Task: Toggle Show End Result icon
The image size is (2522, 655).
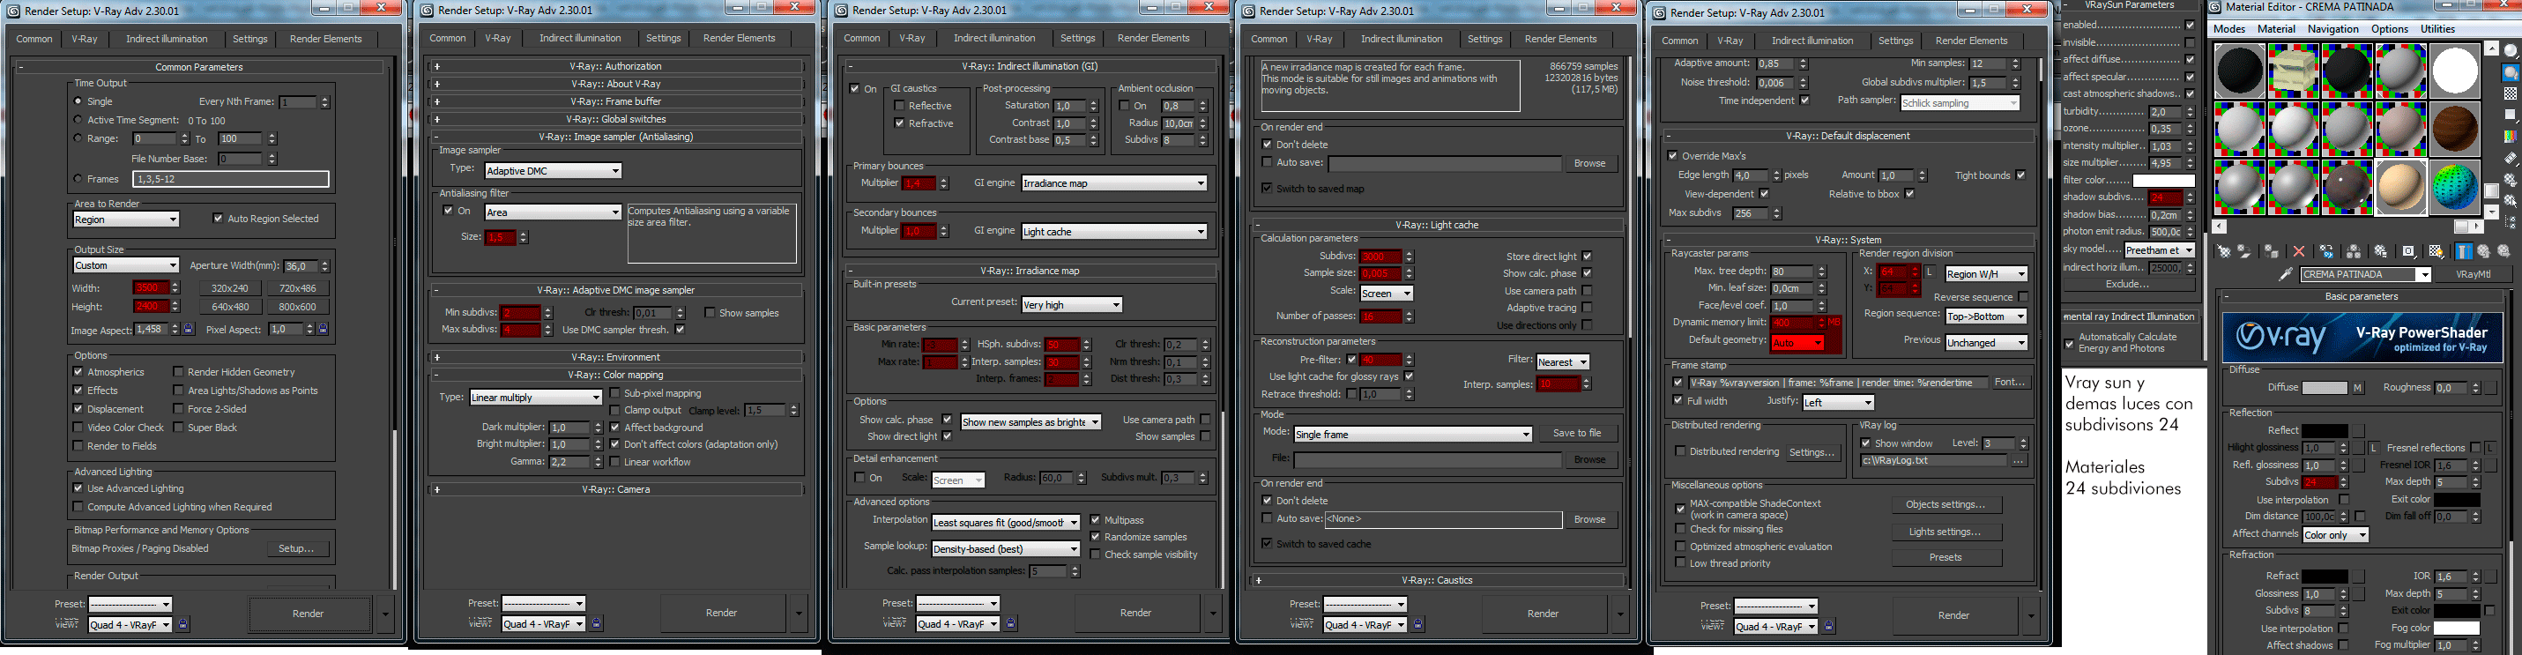Action: point(2463,251)
